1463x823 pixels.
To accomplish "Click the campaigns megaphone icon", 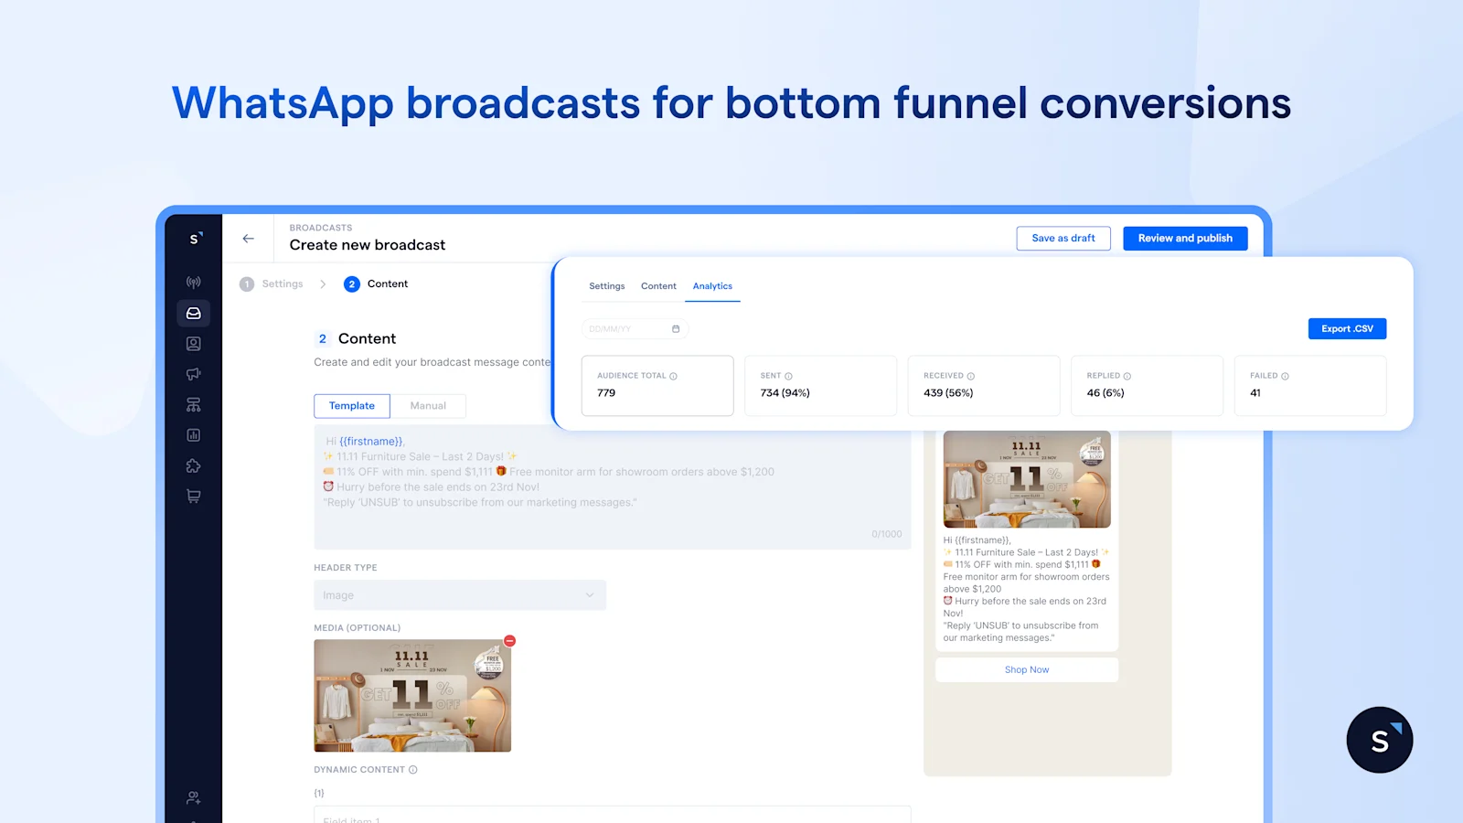I will [x=193, y=374].
